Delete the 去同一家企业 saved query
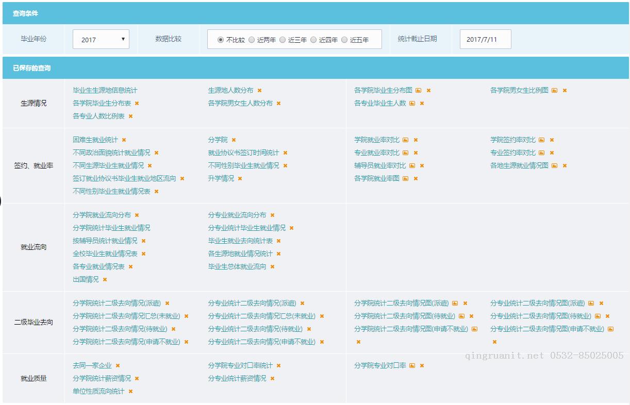The width and height of the screenshot is (630, 405). 118,366
